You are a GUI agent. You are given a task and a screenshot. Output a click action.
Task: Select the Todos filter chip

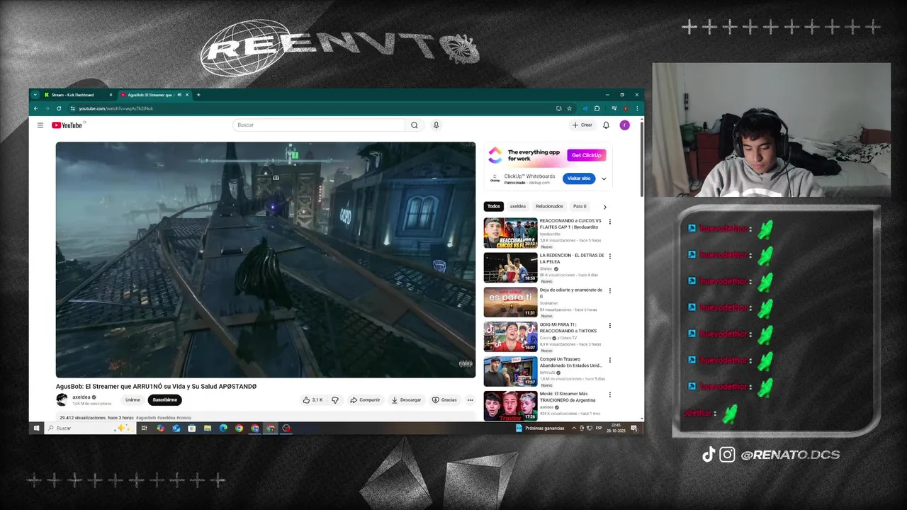tap(494, 207)
